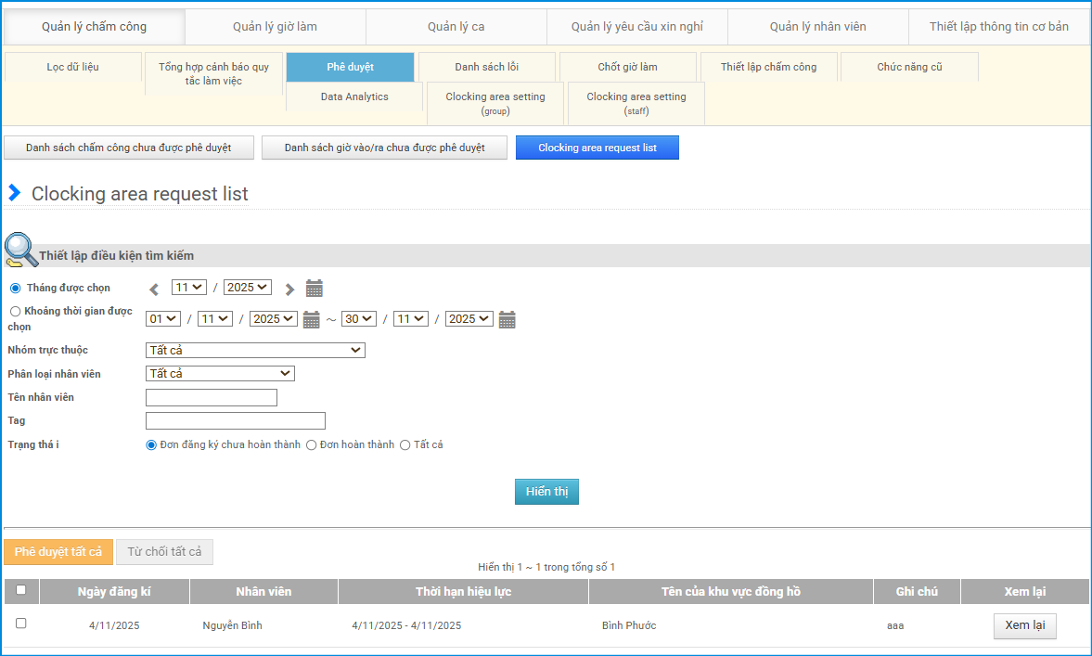Open calendar picker beside selected month
Viewport: 1092px width, 656px height.
(x=315, y=289)
